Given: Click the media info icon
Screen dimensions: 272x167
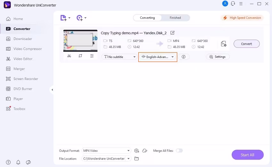Looking at the screenshot, I should (184, 57).
